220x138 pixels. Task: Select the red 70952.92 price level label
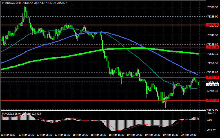point(213,77)
